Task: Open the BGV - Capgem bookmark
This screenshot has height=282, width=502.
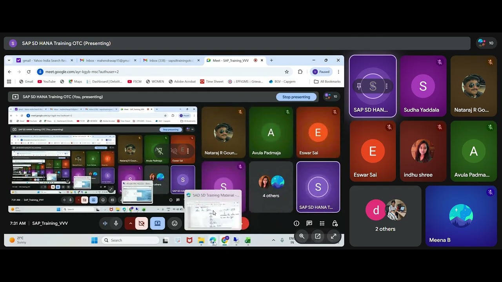Action: point(282,81)
